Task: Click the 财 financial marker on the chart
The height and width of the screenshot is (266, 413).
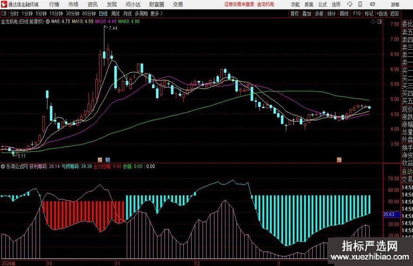Action: [x=107, y=160]
